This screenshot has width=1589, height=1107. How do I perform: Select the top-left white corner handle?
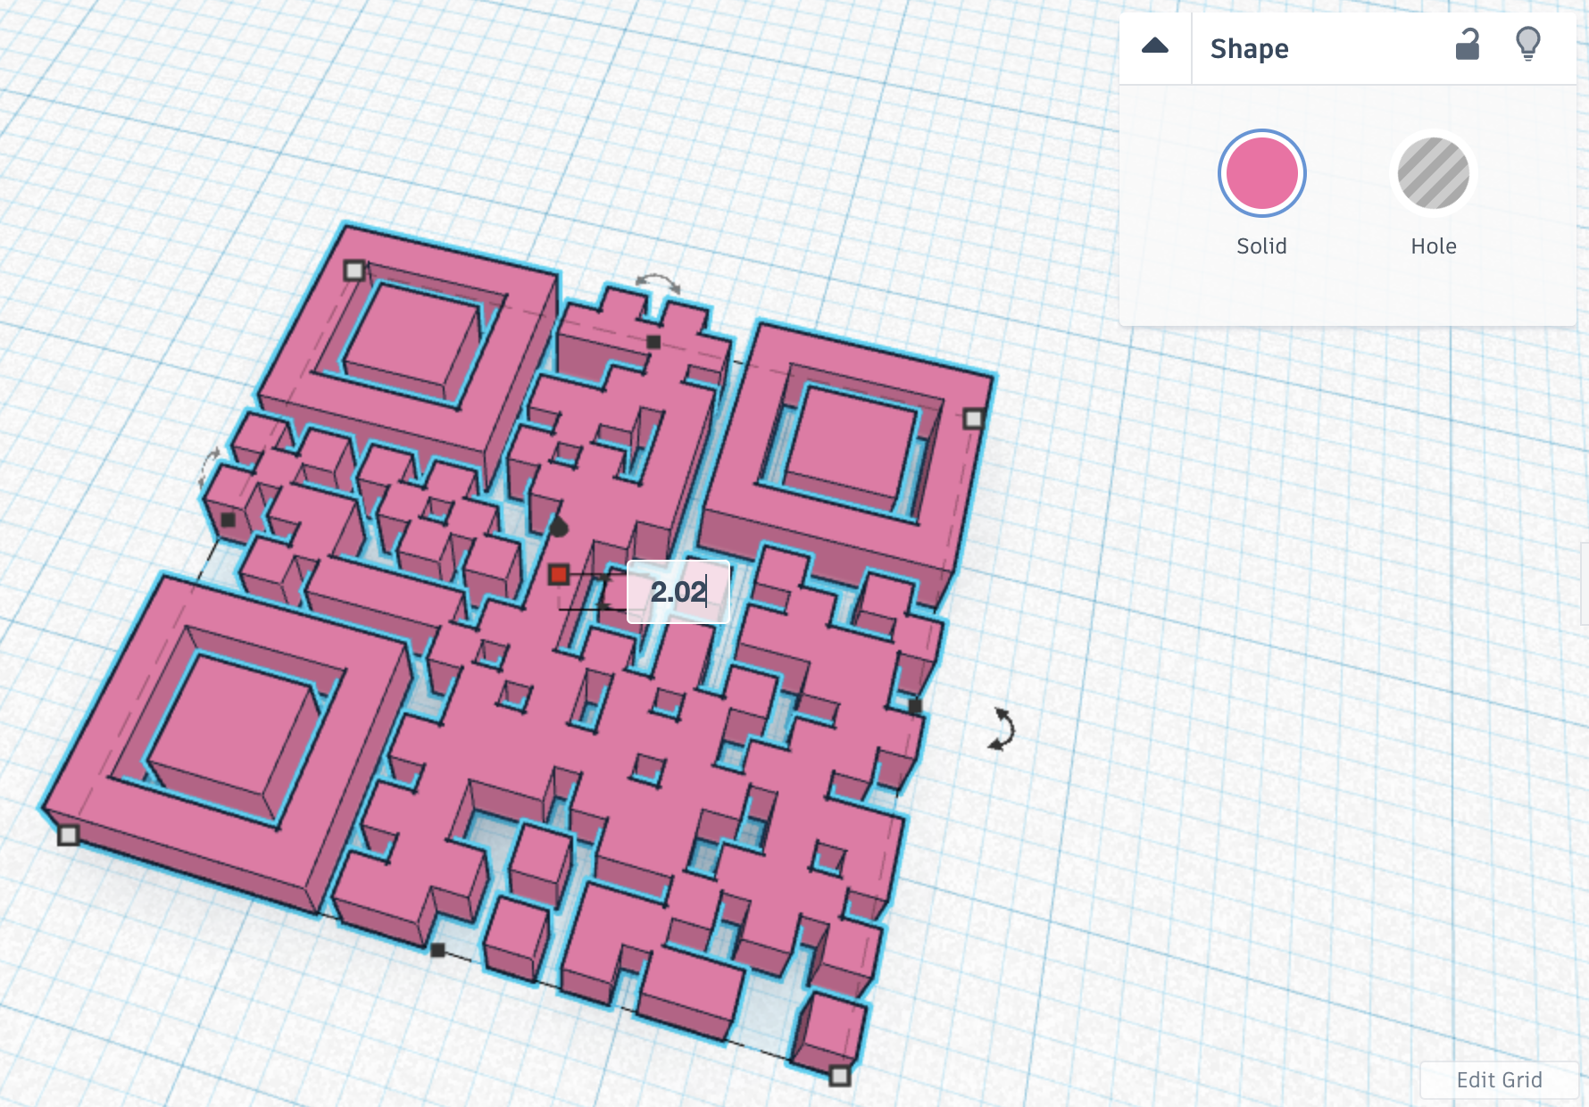(354, 270)
